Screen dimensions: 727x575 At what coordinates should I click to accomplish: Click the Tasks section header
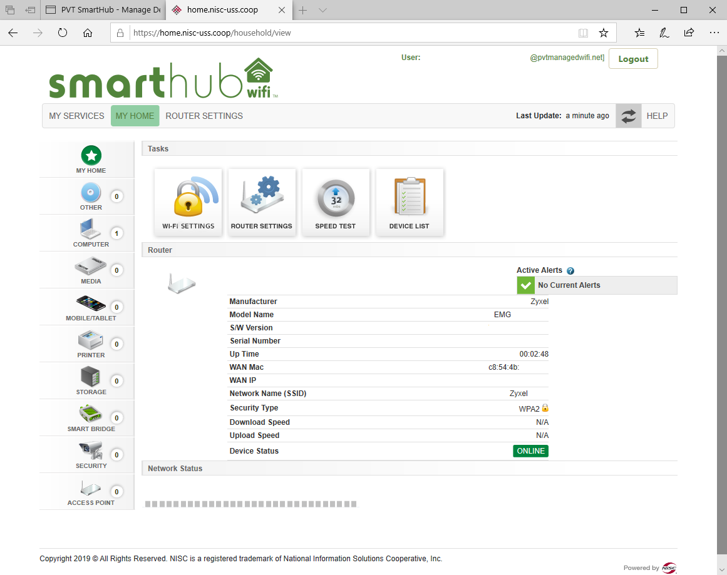coord(410,149)
